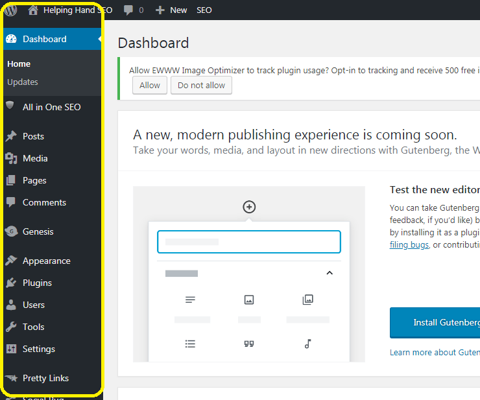Click the circled plus add-block icon

[x=249, y=207]
